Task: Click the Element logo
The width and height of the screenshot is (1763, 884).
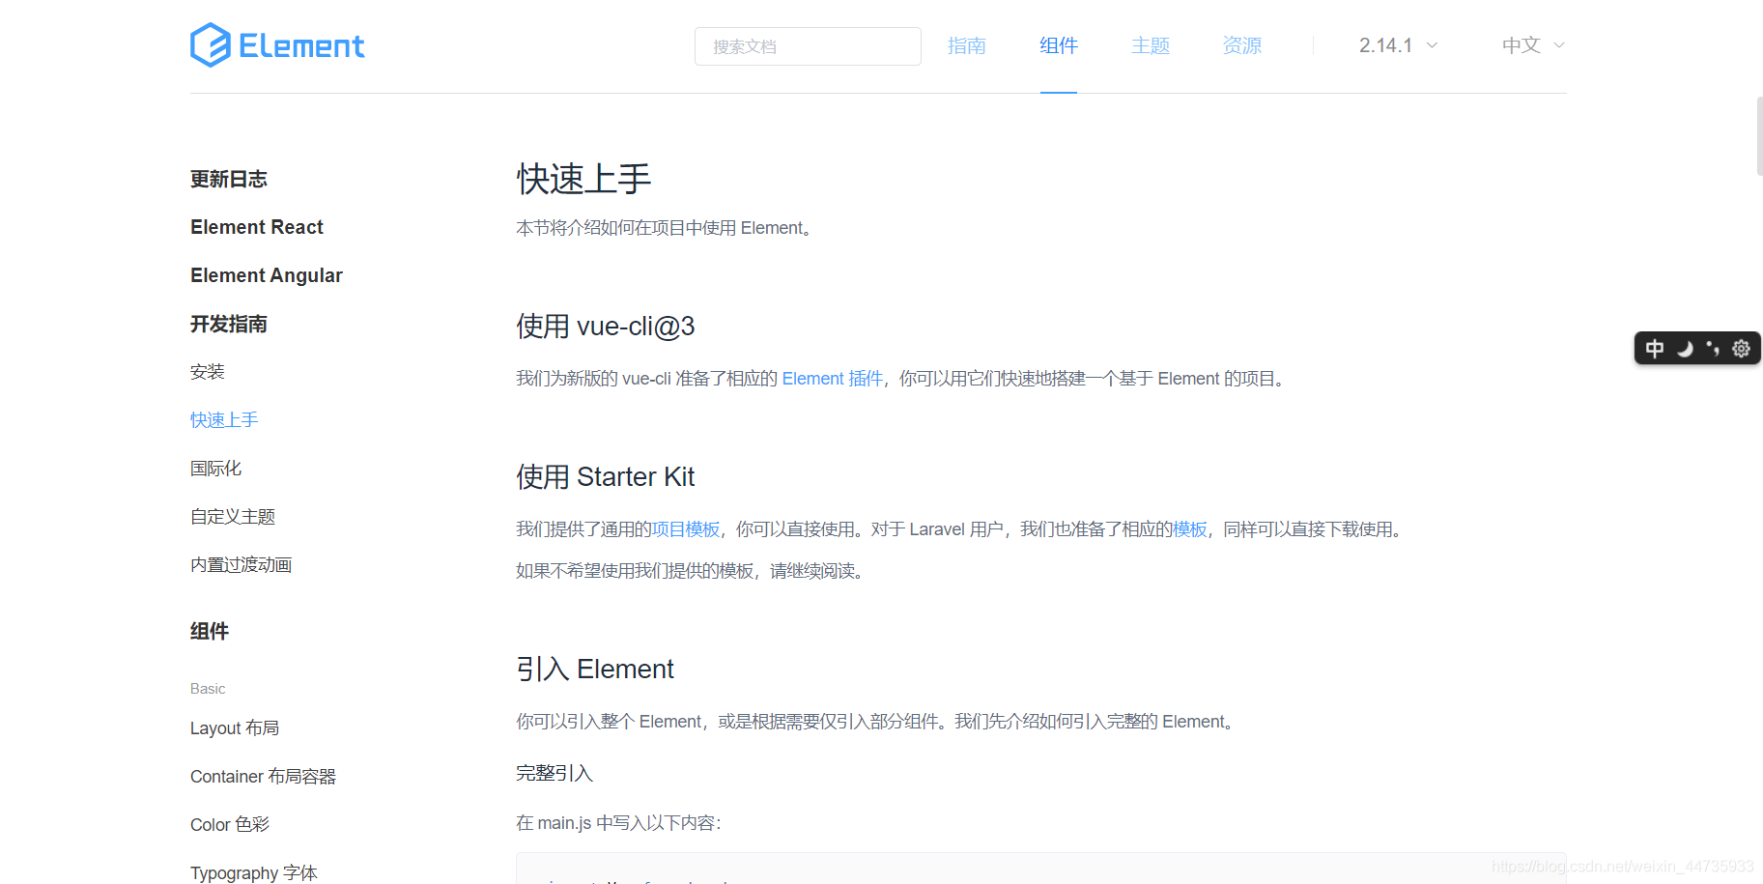Action: pyautogui.click(x=277, y=45)
